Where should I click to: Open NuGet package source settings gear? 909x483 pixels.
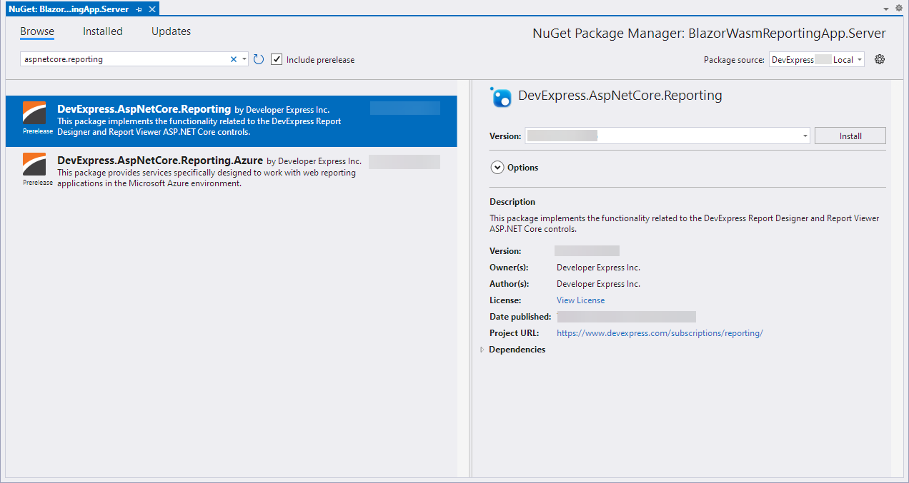[880, 59]
